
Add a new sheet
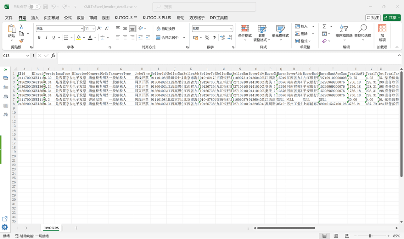[x=76, y=228]
